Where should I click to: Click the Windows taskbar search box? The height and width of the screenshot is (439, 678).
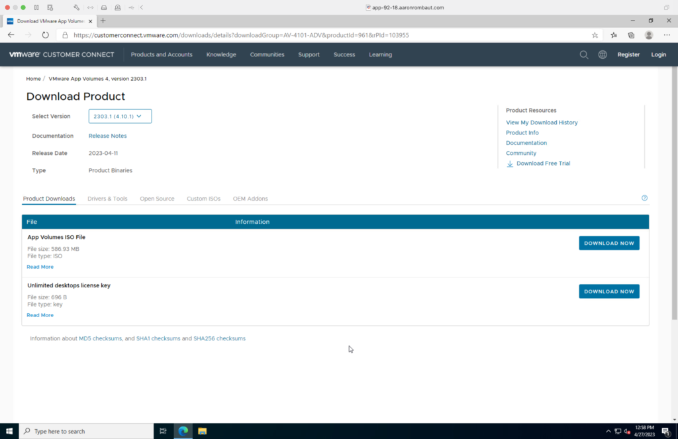86,431
